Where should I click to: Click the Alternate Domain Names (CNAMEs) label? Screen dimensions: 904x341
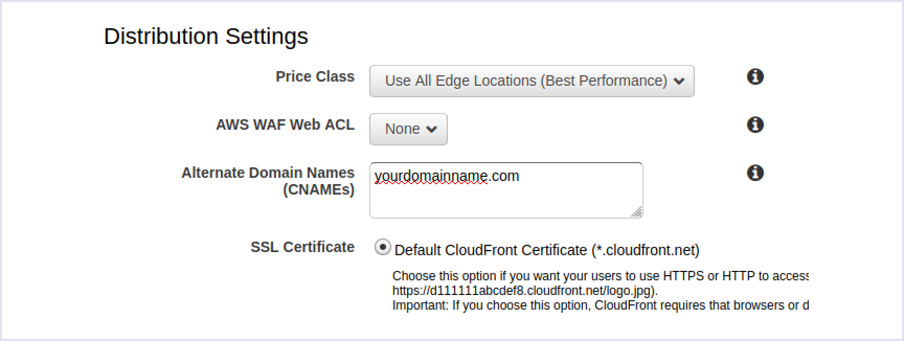[268, 181]
